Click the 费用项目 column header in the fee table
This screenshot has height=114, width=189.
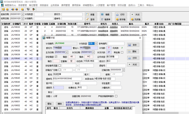point(90,108)
